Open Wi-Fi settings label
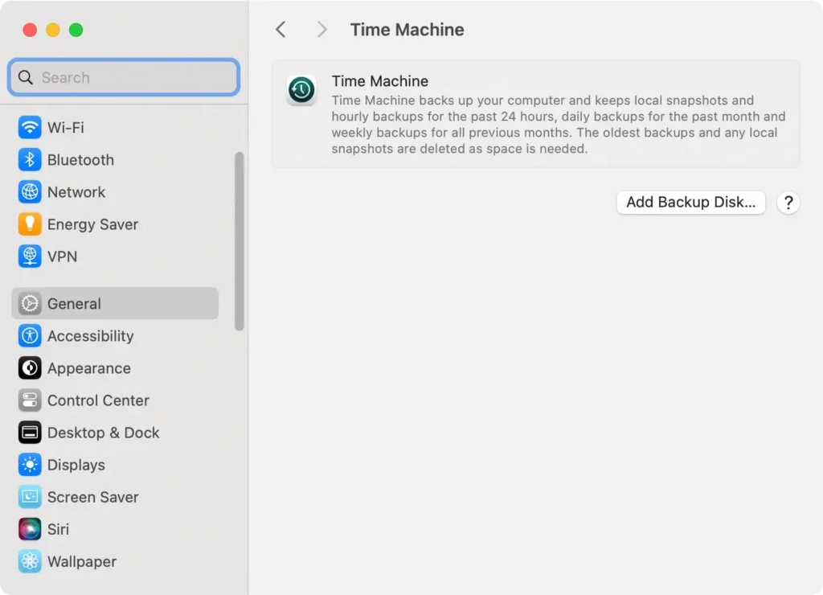 [66, 128]
